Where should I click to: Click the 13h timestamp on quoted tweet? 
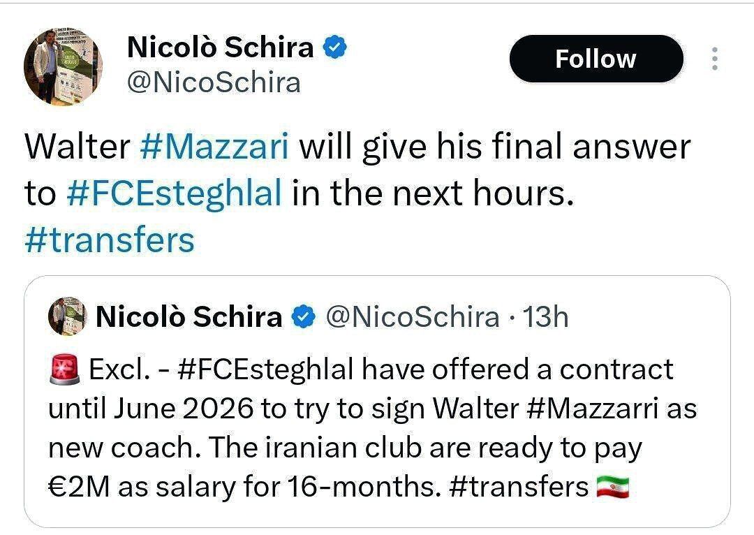tap(545, 317)
